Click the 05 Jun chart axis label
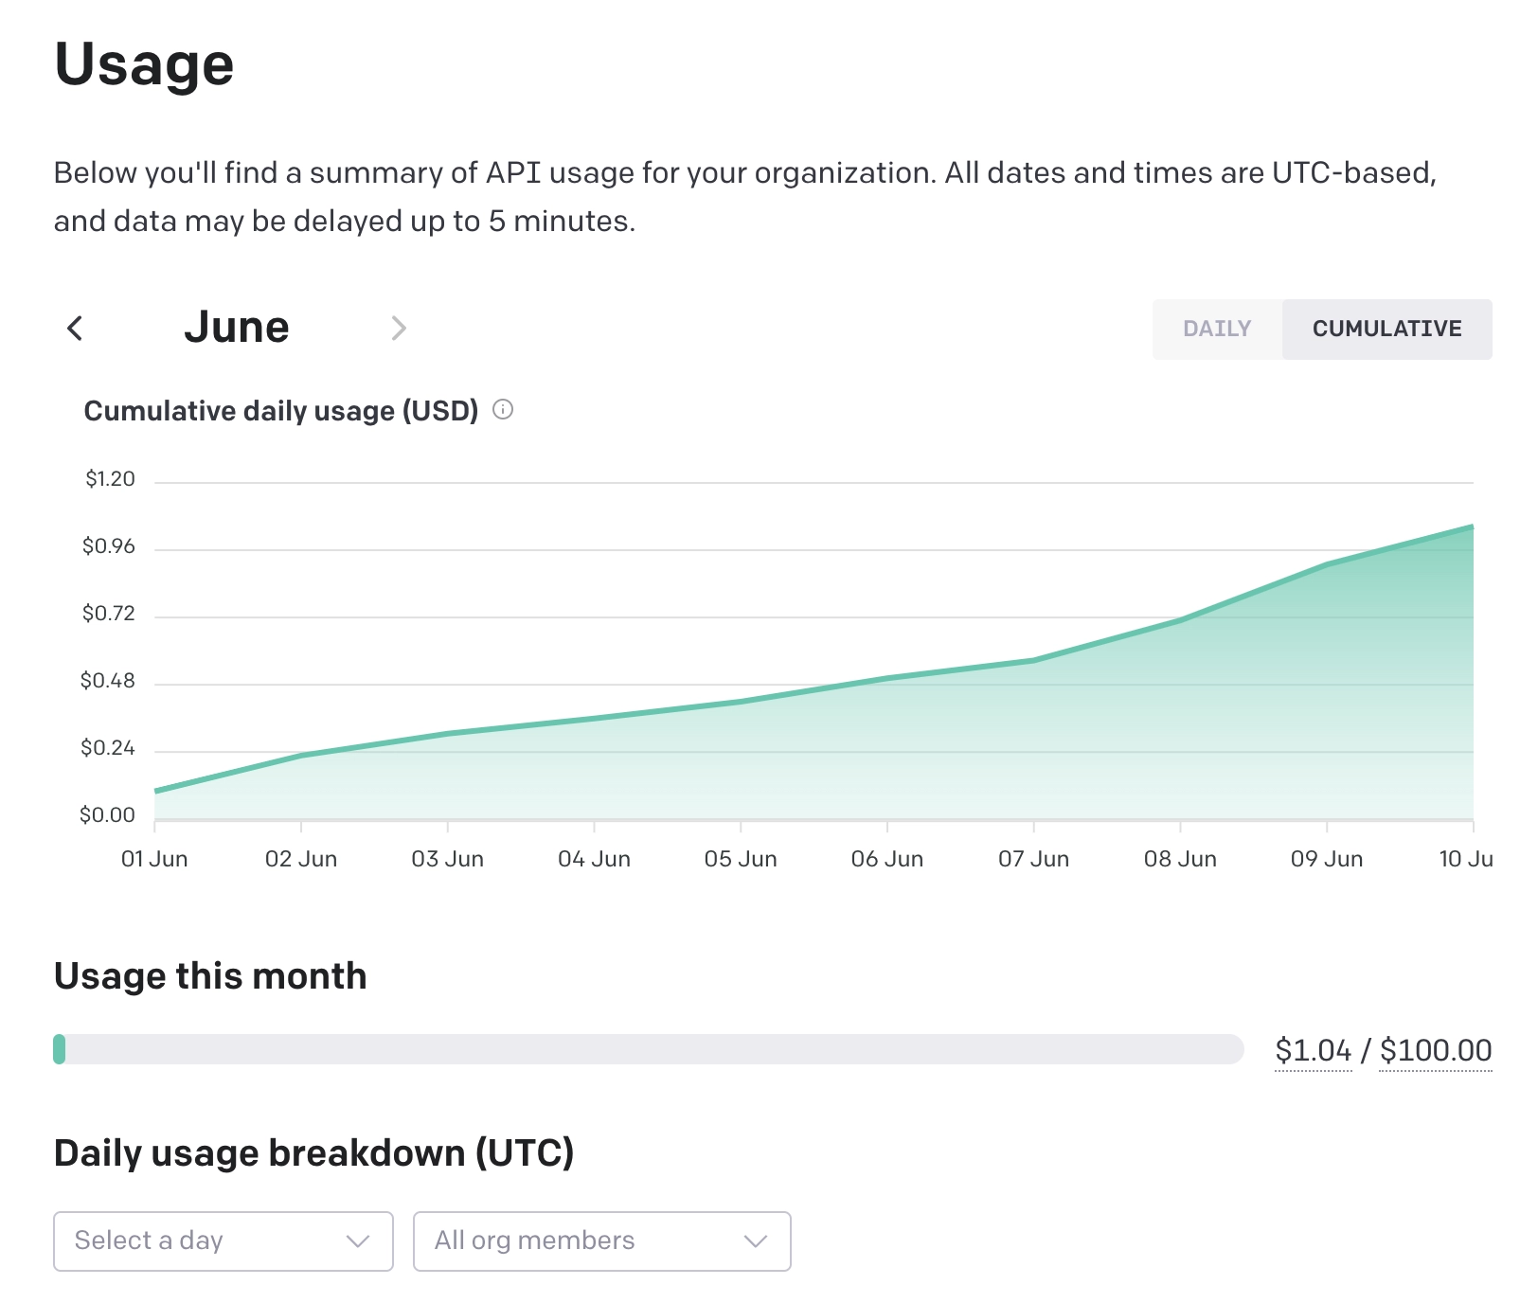The image size is (1538, 1303). coord(741,859)
